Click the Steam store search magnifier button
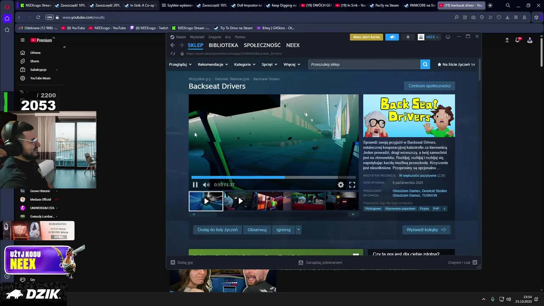Image resolution: width=544 pixels, height=306 pixels. [425, 64]
